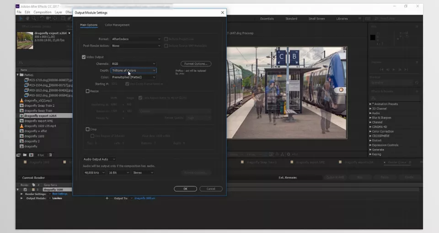Image resolution: width=439 pixels, height=233 pixels.
Task: Toggle the Use Comp Frame Number checkbox
Action: [x=127, y=84]
